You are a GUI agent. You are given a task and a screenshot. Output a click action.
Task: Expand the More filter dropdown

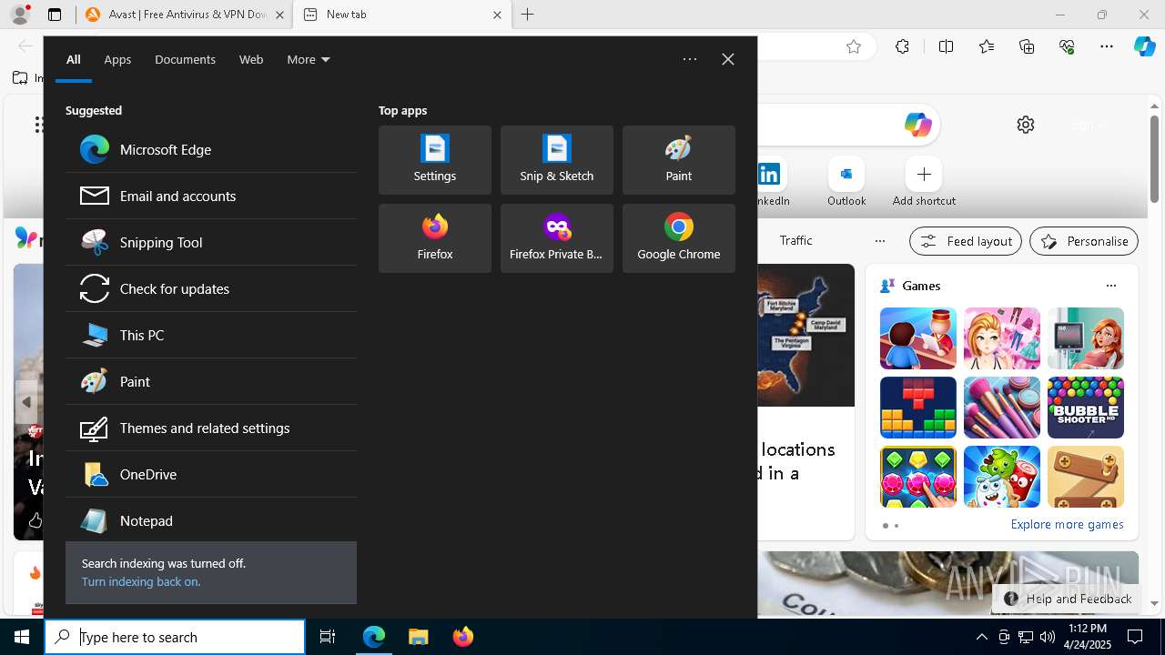[x=309, y=59]
